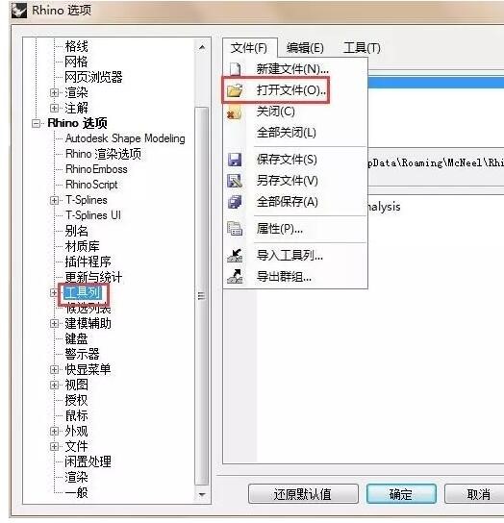Click the tree scrollbar down arrow
The image size is (504, 523).
click(202, 494)
